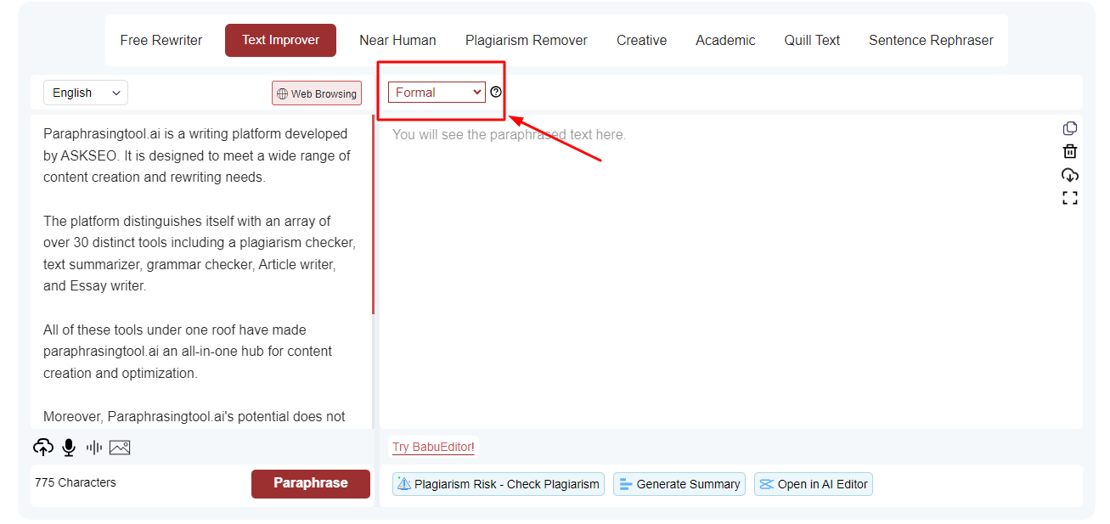Switch to the Near Human tab
The width and height of the screenshot is (1110, 524).
coord(397,40)
